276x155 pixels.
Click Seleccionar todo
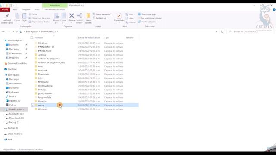pos(147,14)
